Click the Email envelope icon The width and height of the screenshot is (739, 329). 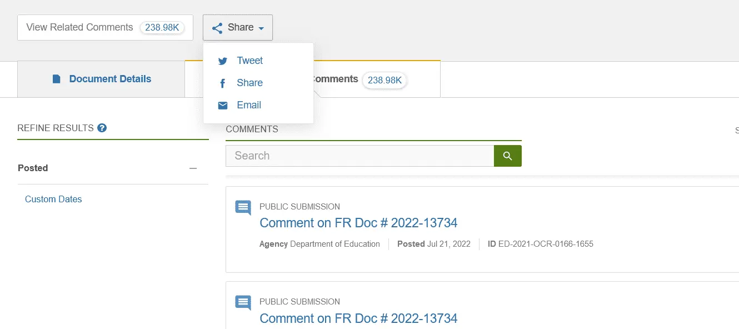(x=223, y=106)
